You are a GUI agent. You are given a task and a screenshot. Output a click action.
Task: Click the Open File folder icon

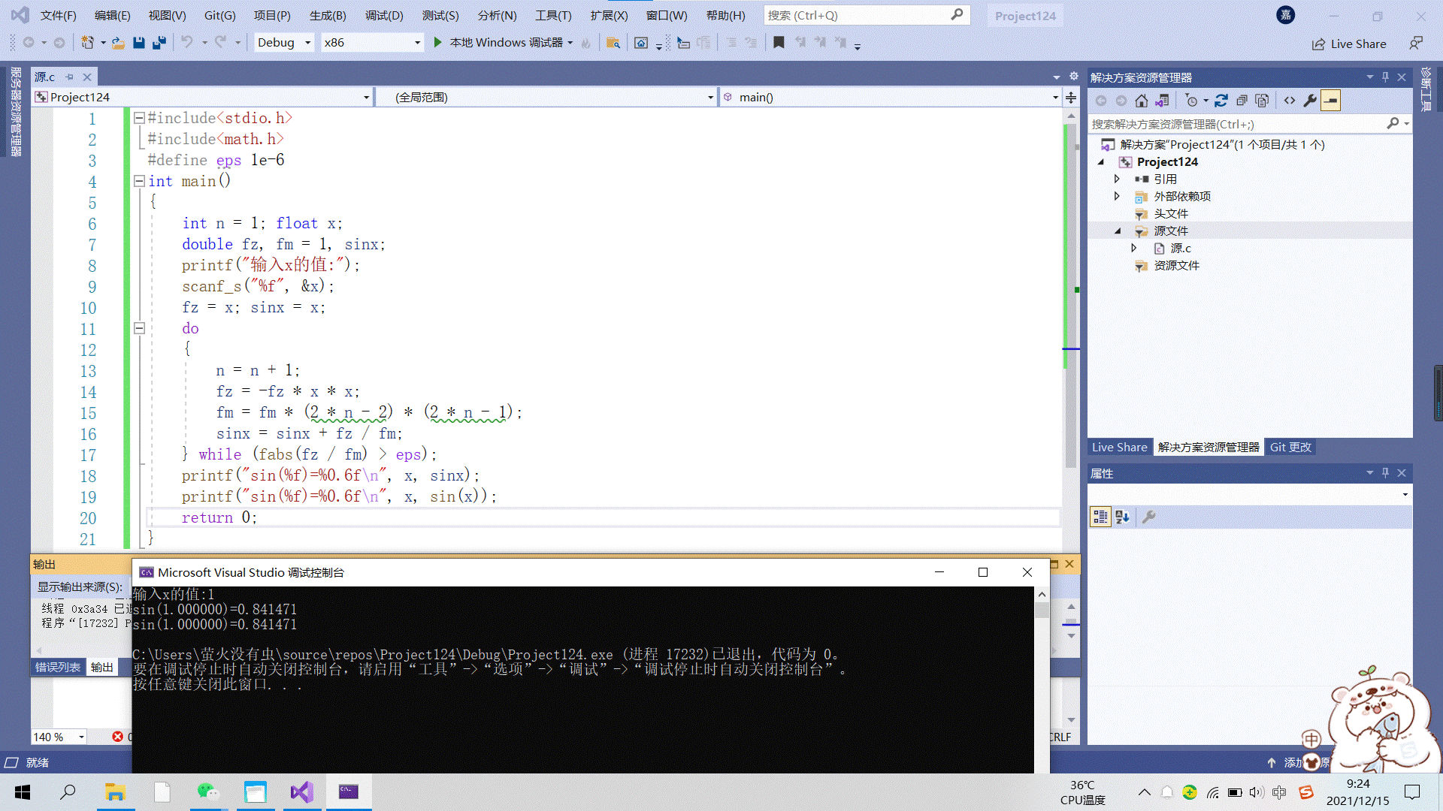click(x=118, y=43)
